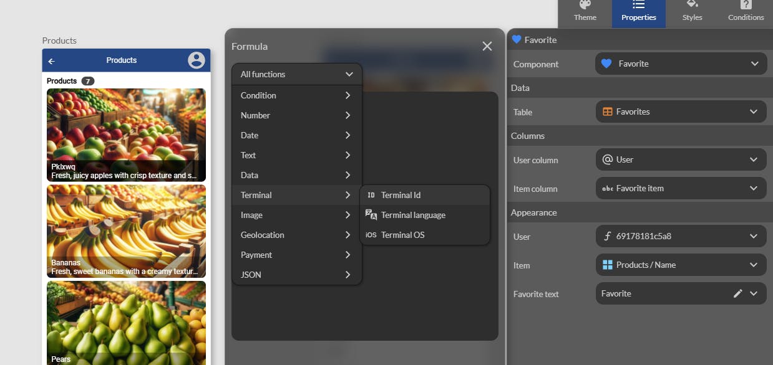Open the Table Favorites dropdown
The image size is (773, 365).
681,111
